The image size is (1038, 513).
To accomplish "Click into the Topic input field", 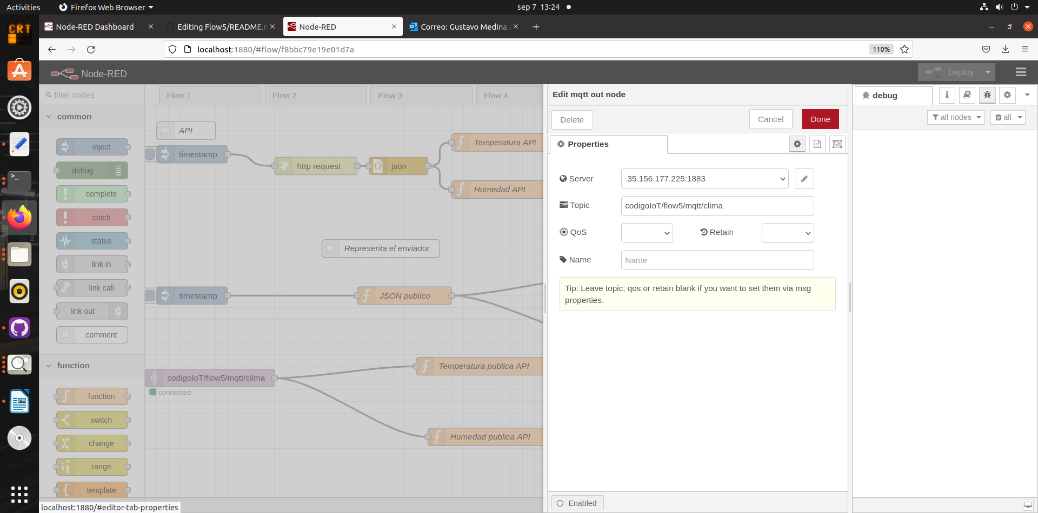I will tap(717, 206).
